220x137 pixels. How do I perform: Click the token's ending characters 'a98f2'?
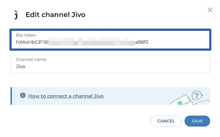[142, 42]
